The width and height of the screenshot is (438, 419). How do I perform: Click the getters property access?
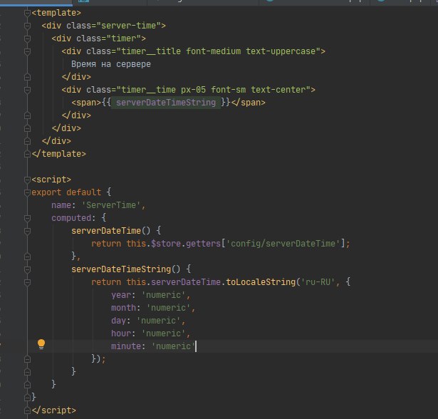203,244
